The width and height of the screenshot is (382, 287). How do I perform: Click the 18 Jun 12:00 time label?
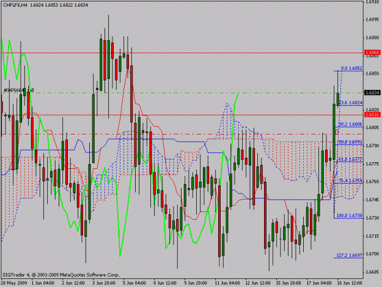point(350,283)
